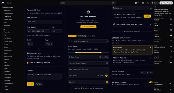The width and height of the screenshot is (174, 93).
Task: Submit the payment form
Action: click(x=30, y=84)
